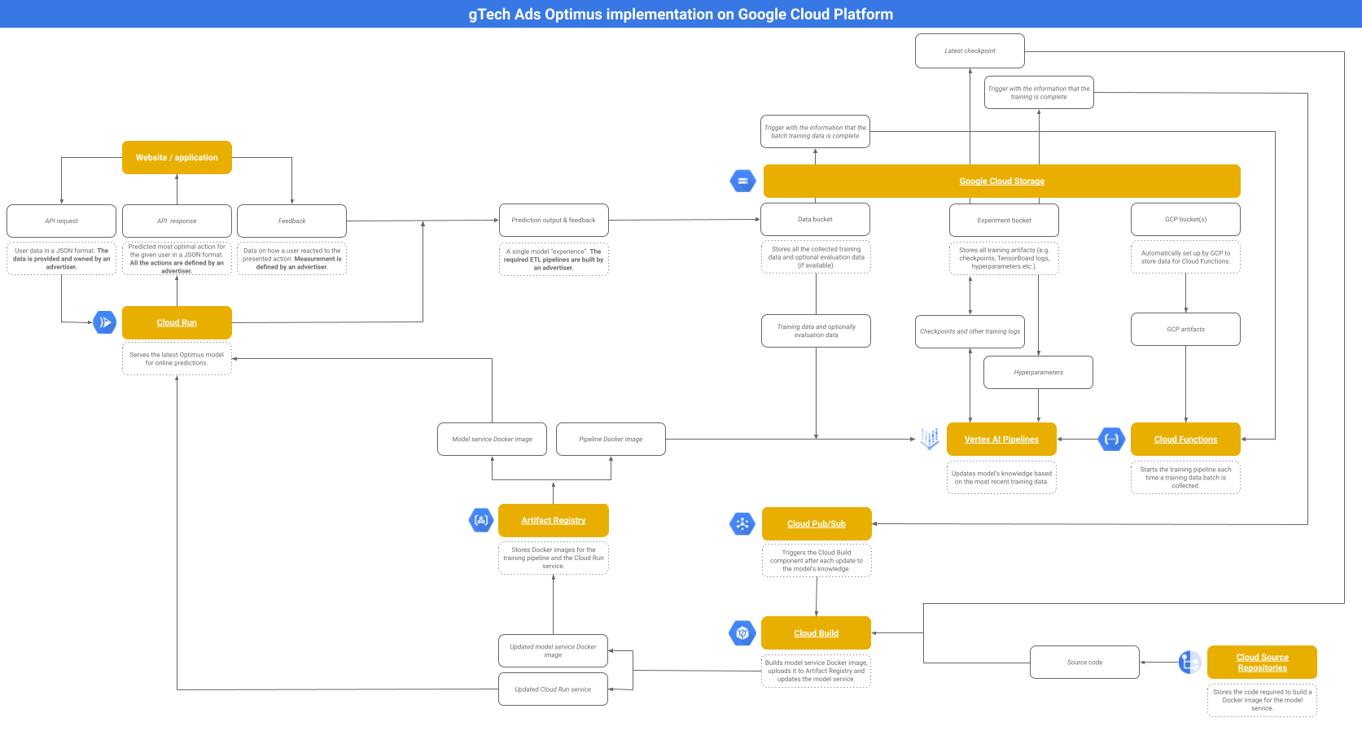Open the Cloud Functions link
Viewport: 1362px width, 735px height.
(1185, 440)
